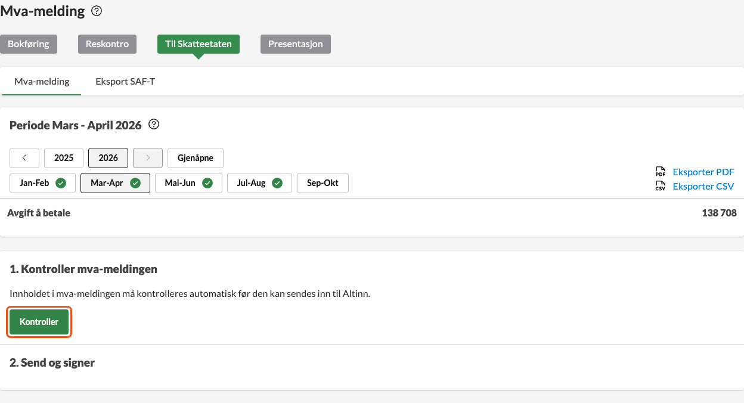744x403 pixels.
Task: Select the Til Skatteetaten section
Action: (x=199, y=44)
